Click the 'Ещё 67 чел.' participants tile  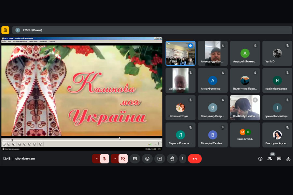tap(245, 135)
